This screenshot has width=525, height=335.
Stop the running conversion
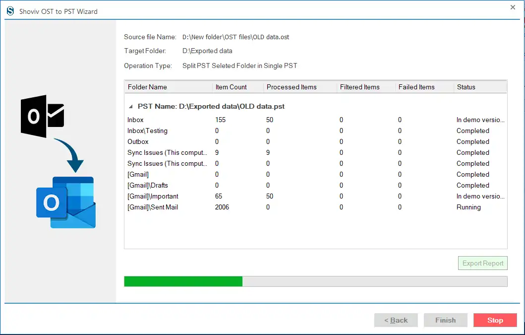495,320
